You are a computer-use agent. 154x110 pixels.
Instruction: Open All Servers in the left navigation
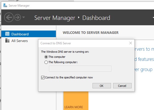[28, 41]
